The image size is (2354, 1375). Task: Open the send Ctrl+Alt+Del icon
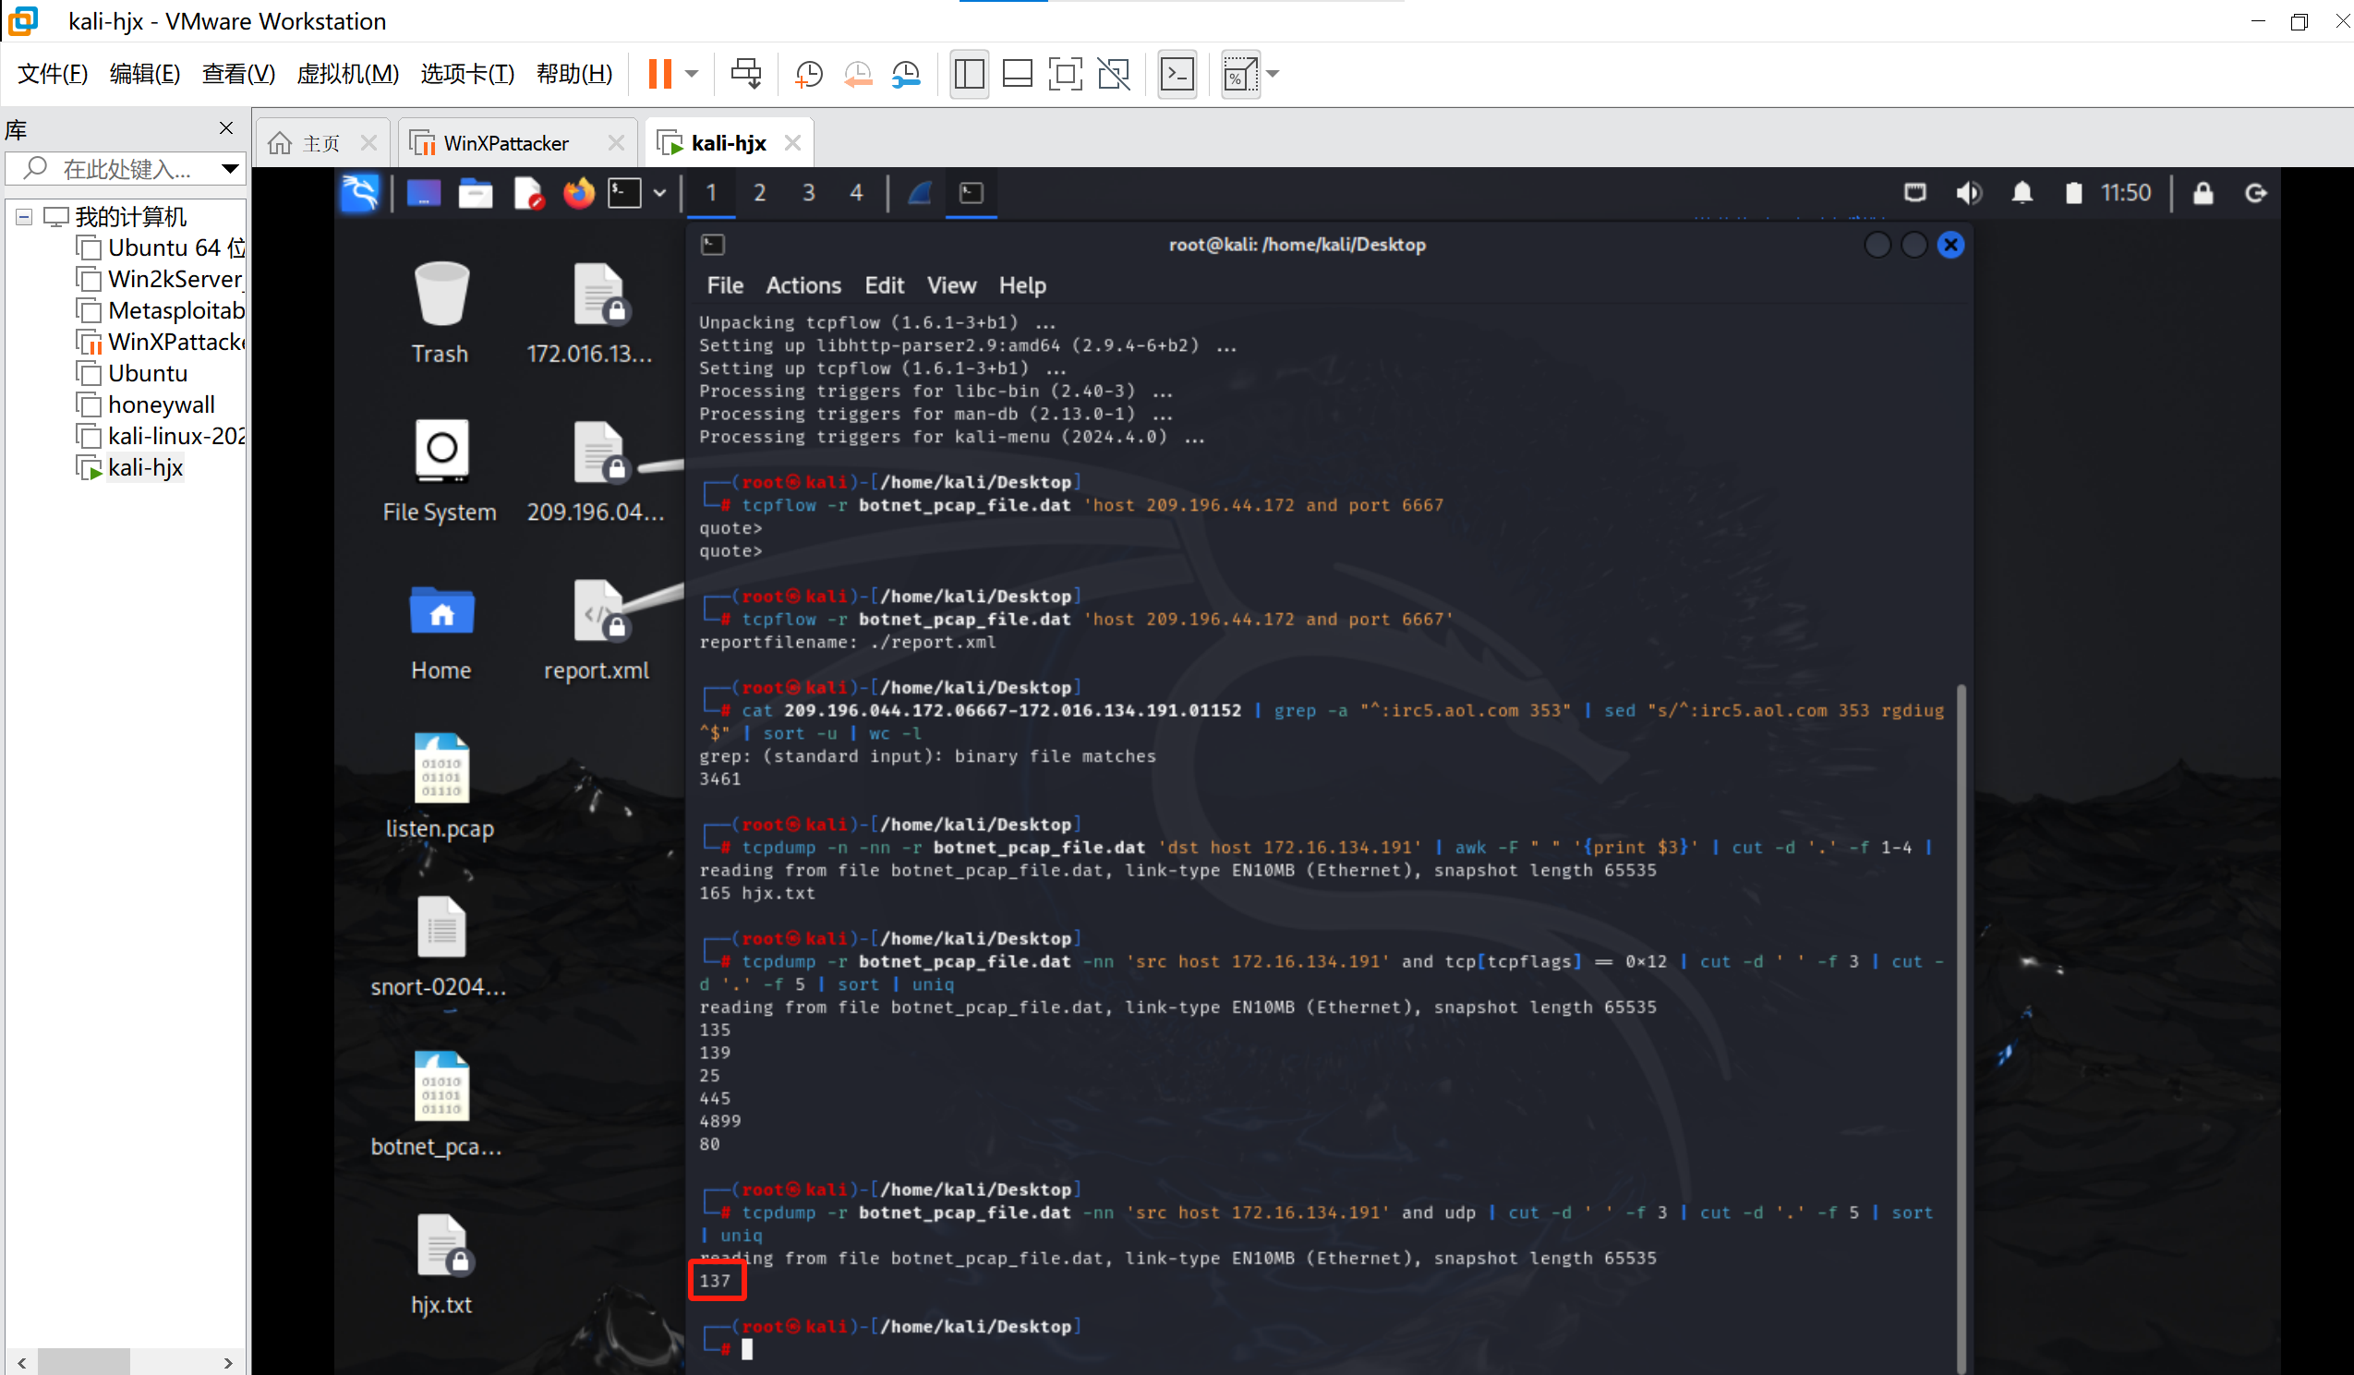(745, 74)
